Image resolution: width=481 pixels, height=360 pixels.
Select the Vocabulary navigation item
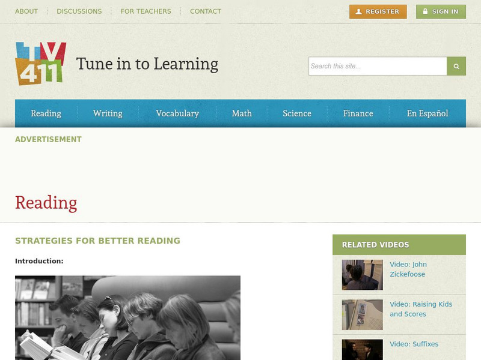177,113
